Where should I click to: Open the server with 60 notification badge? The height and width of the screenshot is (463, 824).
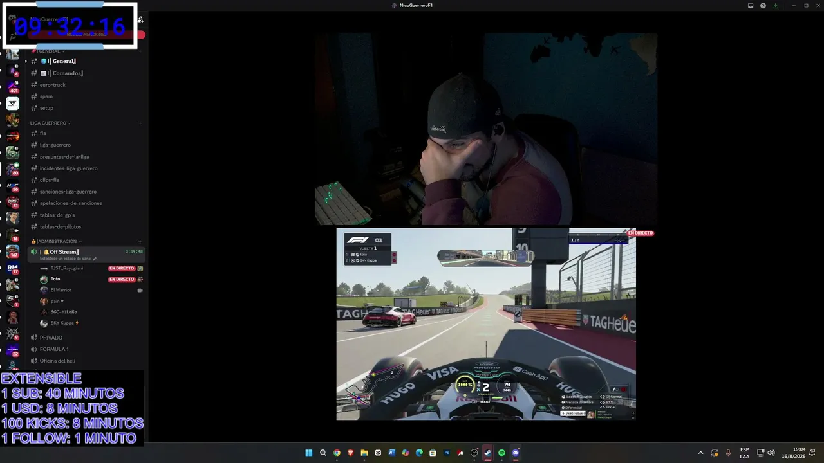pos(12,169)
